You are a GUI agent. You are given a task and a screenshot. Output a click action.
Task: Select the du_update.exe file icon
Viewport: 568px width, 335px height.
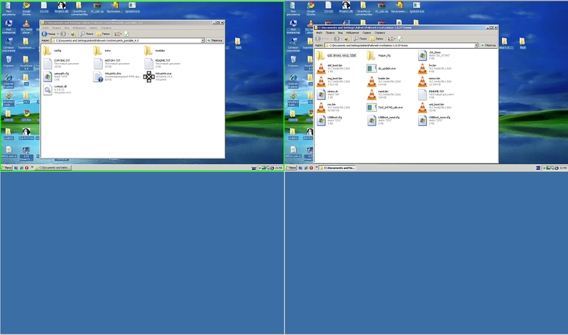tap(372, 69)
